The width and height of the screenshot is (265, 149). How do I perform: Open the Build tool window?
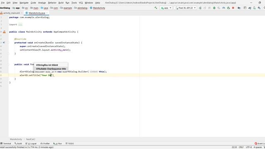[x=18, y=144]
